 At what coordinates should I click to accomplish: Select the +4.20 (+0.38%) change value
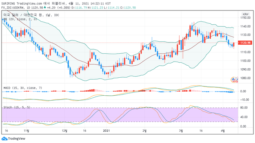(58, 8)
